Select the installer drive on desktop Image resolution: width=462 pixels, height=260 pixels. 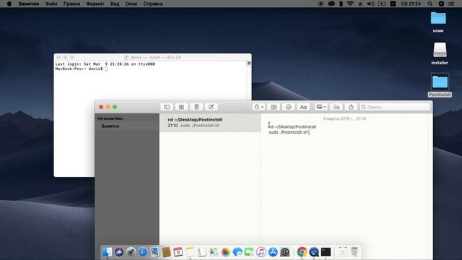(440, 53)
